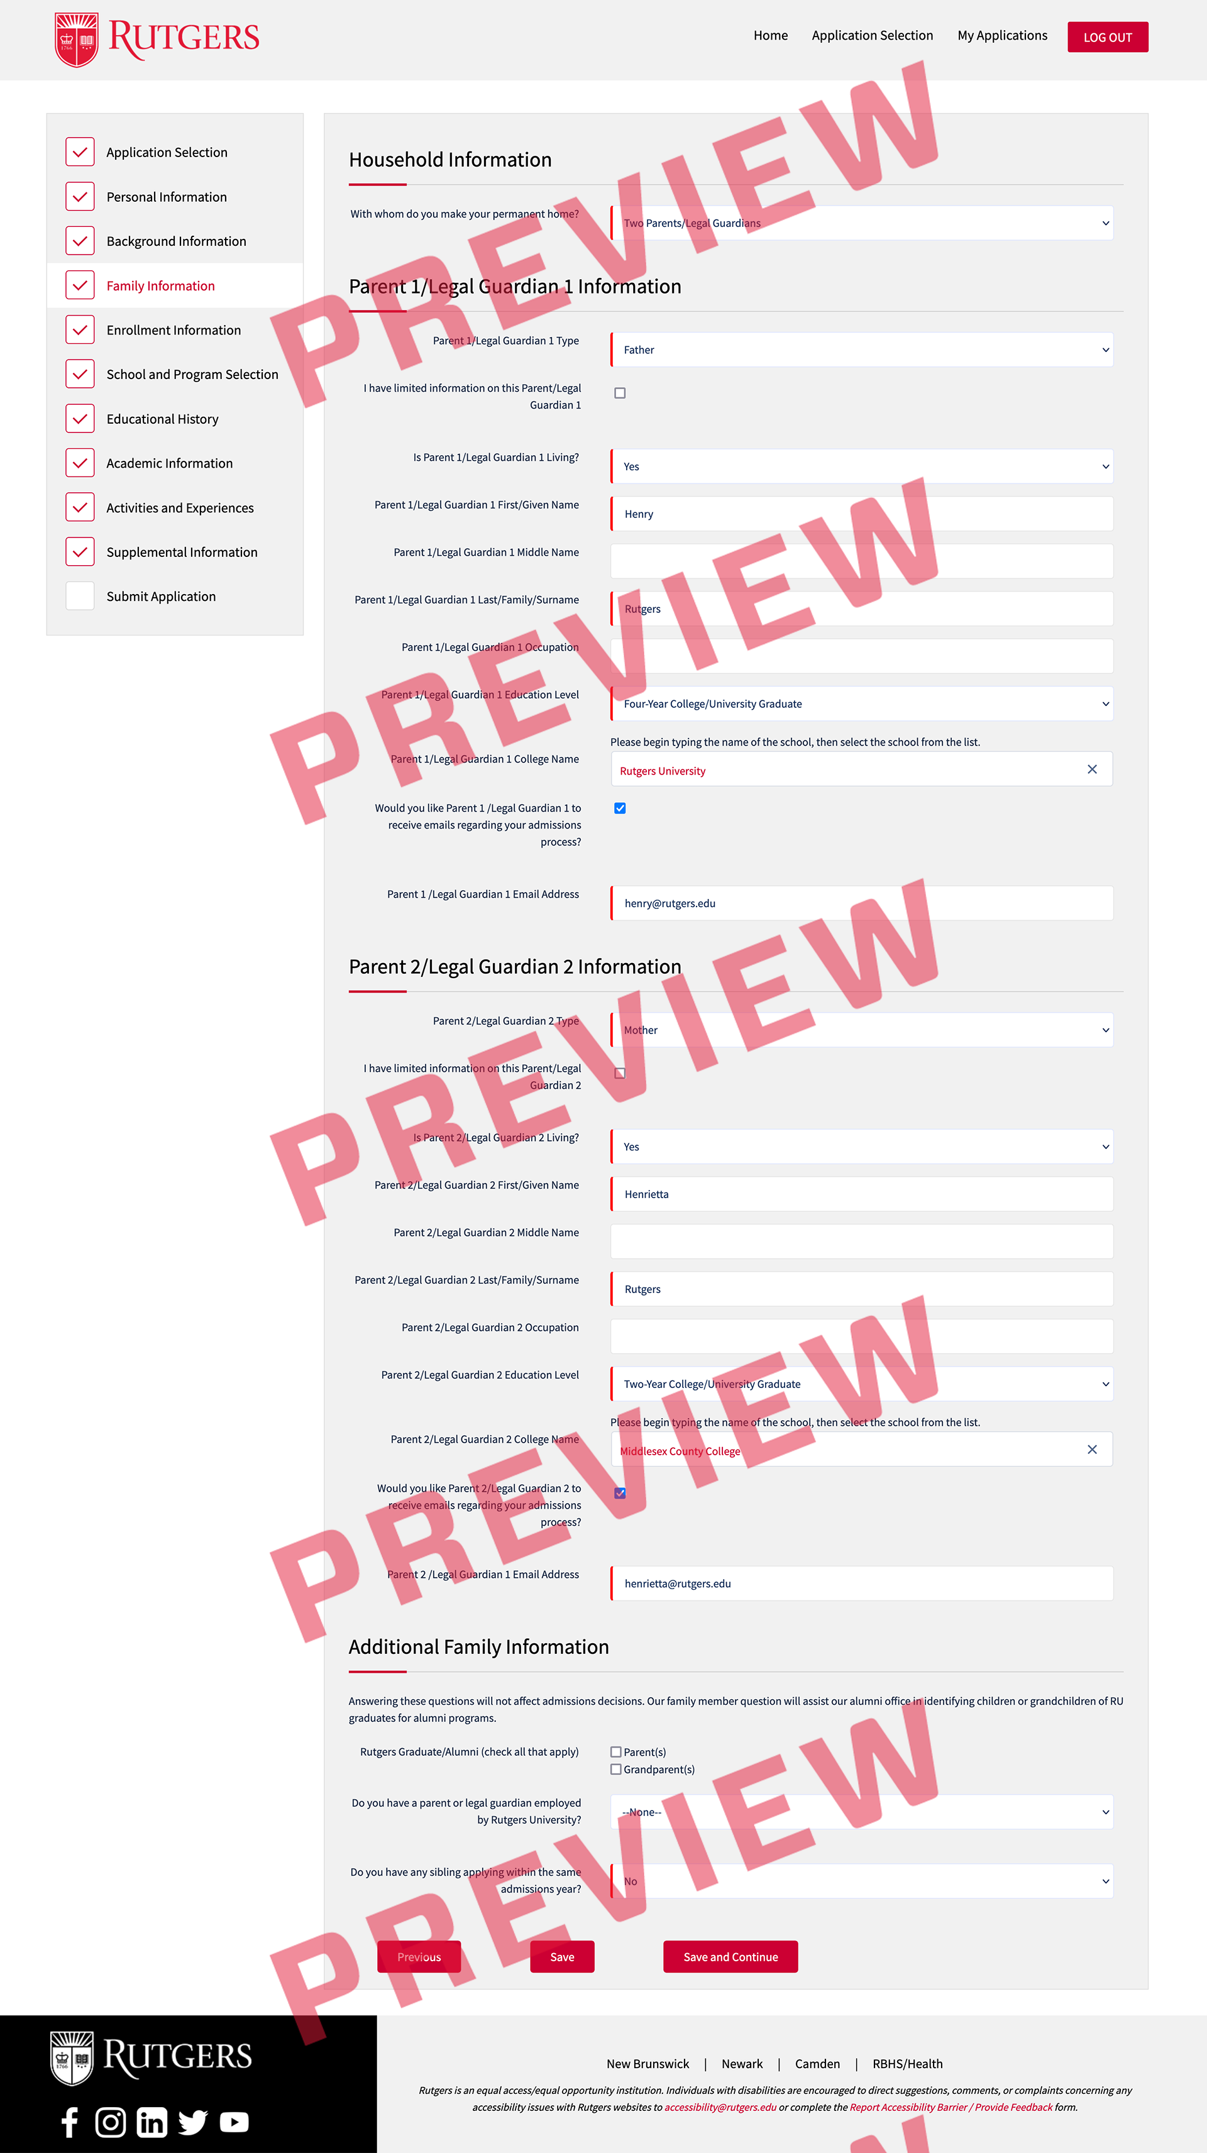Screen dimensions: 1207x2153
Task: Click the Family Information checkmark icon
Action: tap(80, 284)
